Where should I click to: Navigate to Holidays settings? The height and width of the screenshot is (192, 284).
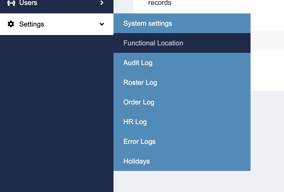pos(137,161)
